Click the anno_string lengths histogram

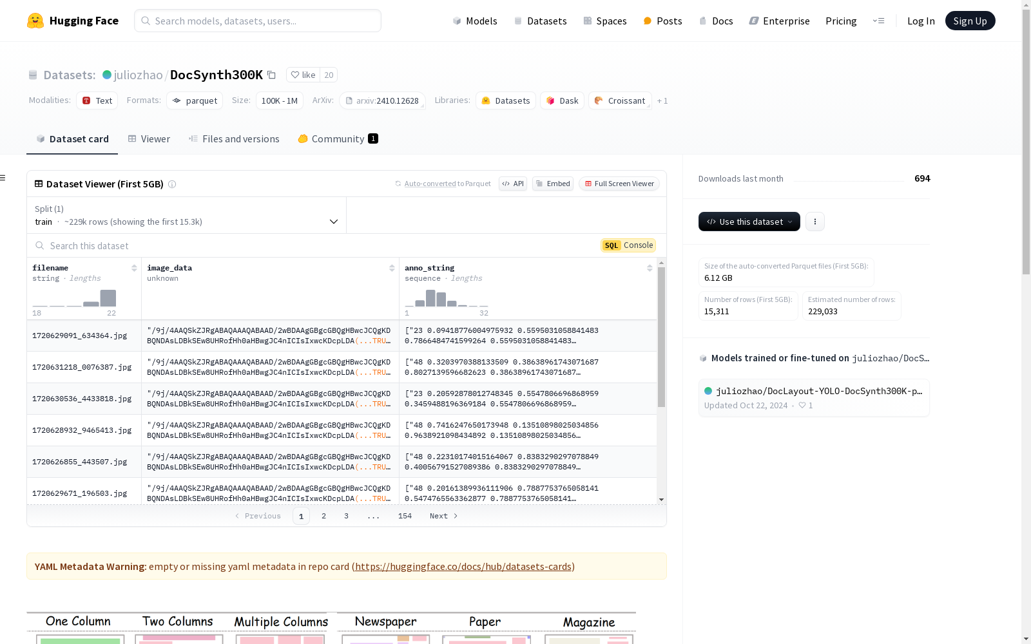pyautogui.click(x=447, y=298)
